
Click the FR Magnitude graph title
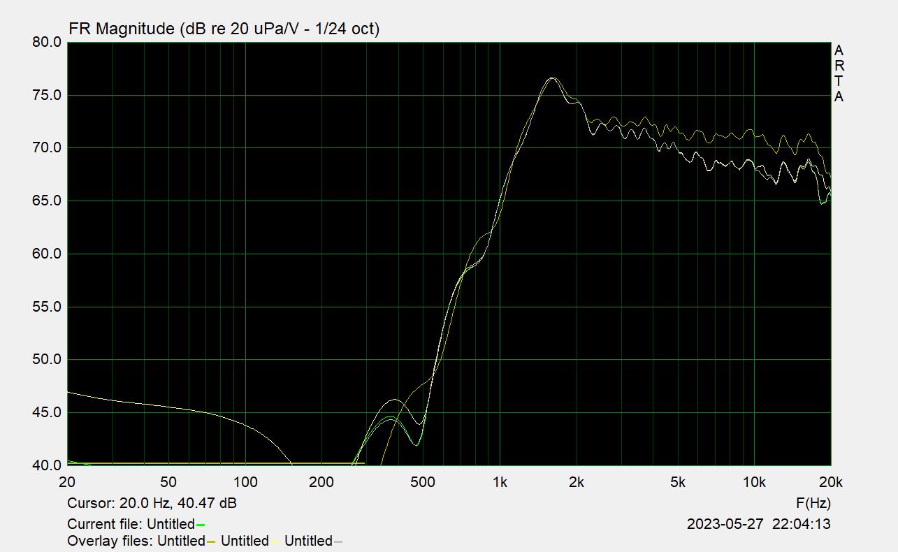tap(224, 29)
